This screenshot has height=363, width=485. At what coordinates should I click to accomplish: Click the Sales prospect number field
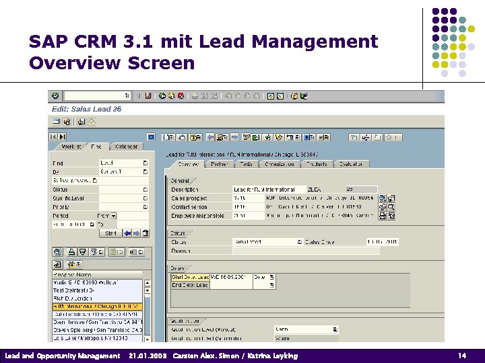(x=249, y=198)
